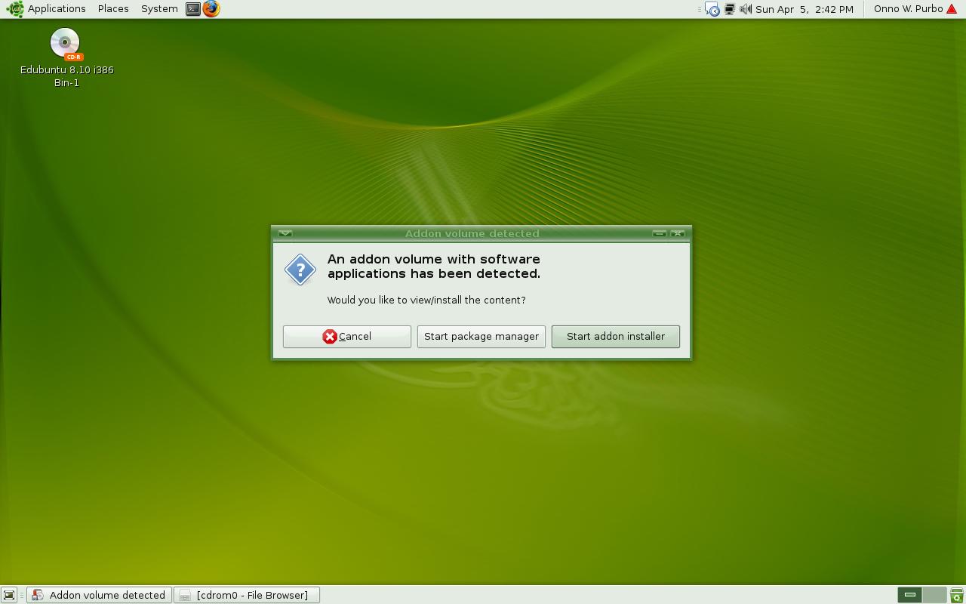
Task: Click Start addon installer button
Action: (616, 337)
